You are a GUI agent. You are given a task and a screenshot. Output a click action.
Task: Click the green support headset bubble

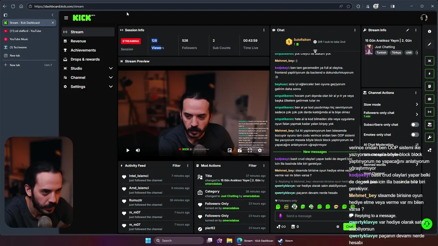click(427, 224)
